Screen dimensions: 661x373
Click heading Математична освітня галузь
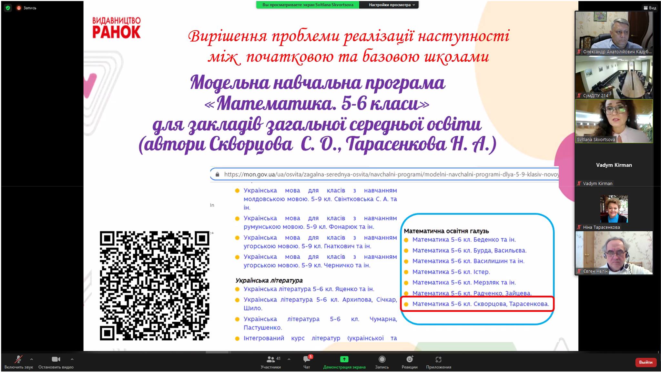point(446,231)
